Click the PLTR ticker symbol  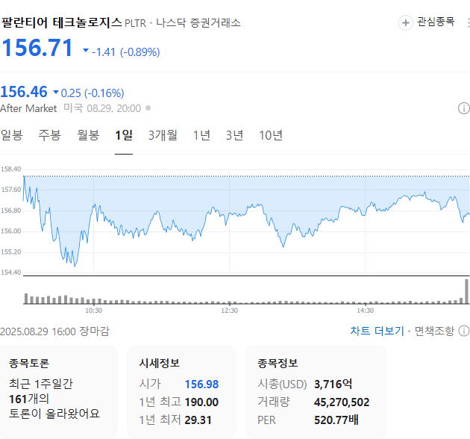pos(135,23)
